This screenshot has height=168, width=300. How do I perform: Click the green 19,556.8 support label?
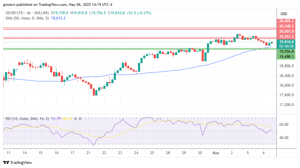pos(286,51)
